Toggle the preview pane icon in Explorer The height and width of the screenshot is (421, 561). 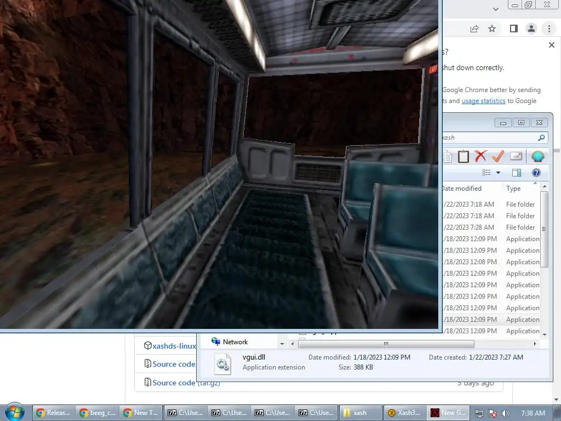coord(516,173)
